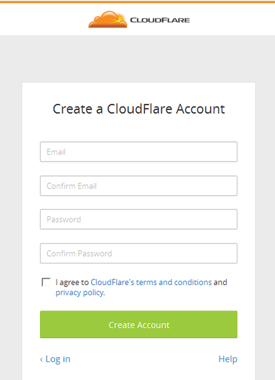Click the orange stripe at page top
This screenshot has width=275, height=380.
137,1
